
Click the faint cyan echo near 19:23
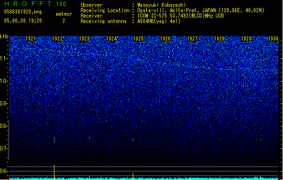[x=89, y=138]
